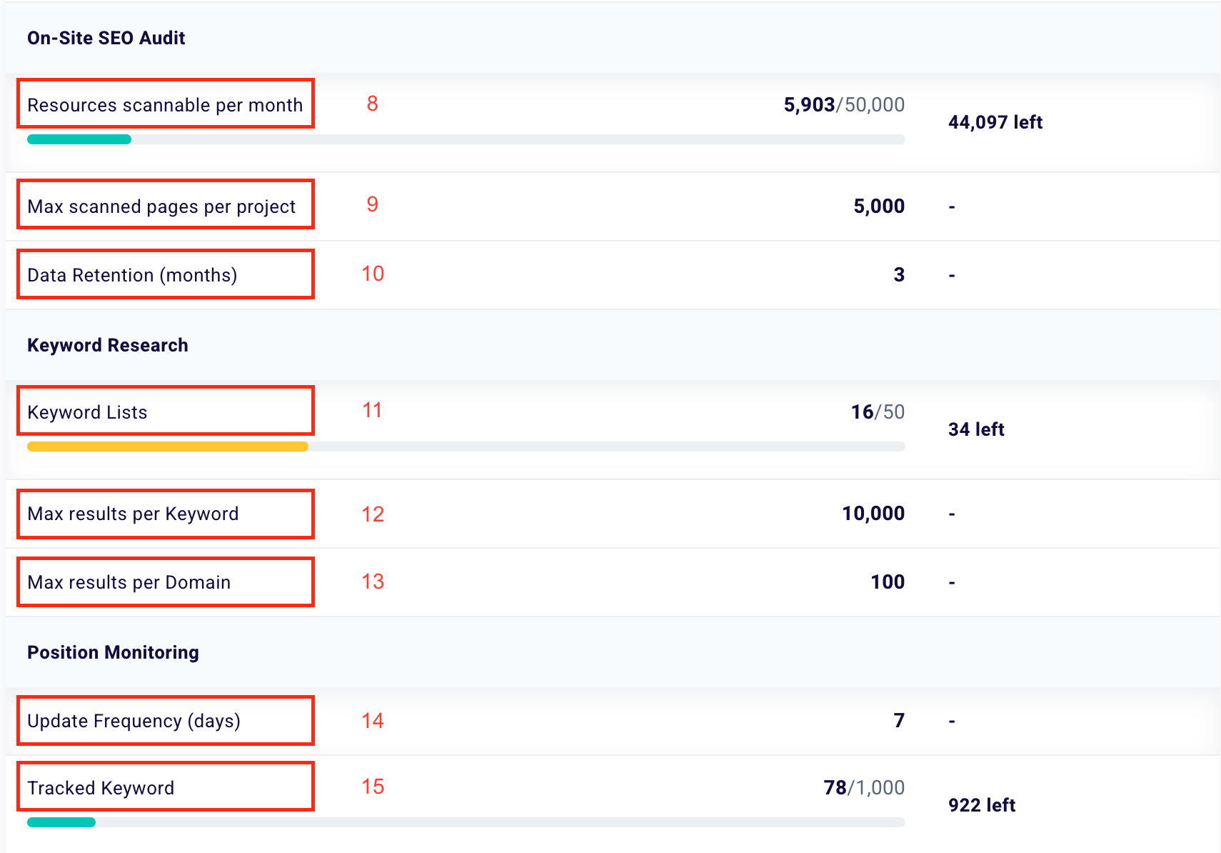Click the 34 left remaining text

(x=976, y=429)
